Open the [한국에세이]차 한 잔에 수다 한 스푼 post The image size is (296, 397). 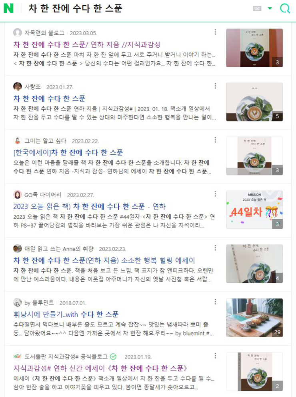click(x=68, y=152)
